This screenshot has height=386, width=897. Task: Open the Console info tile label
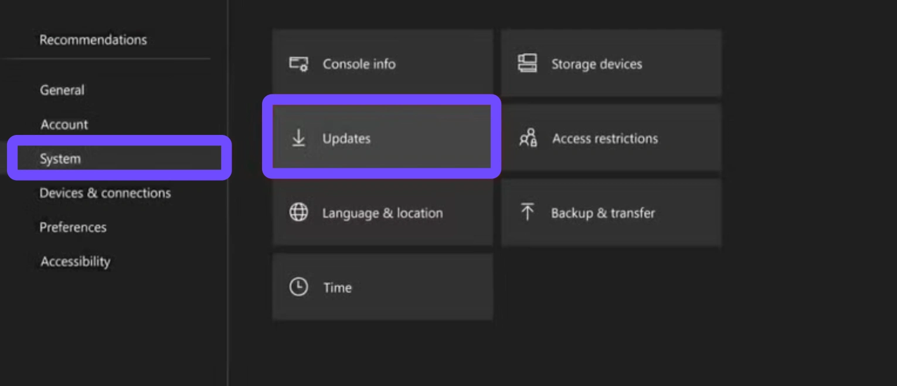pos(359,64)
